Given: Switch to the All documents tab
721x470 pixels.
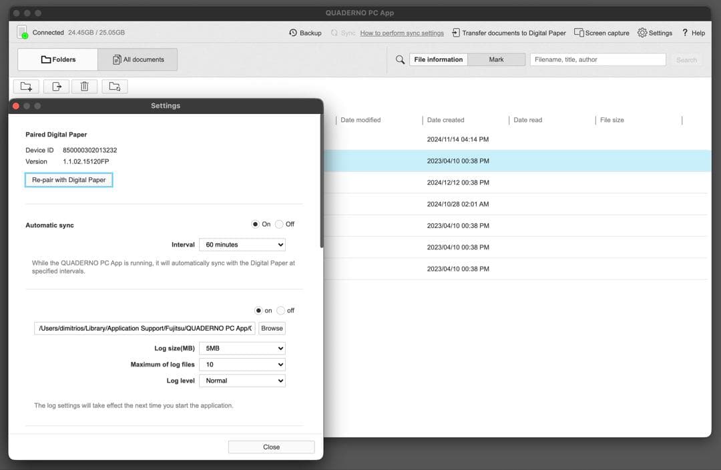Looking at the screenshot, I should tap(138, 60).
